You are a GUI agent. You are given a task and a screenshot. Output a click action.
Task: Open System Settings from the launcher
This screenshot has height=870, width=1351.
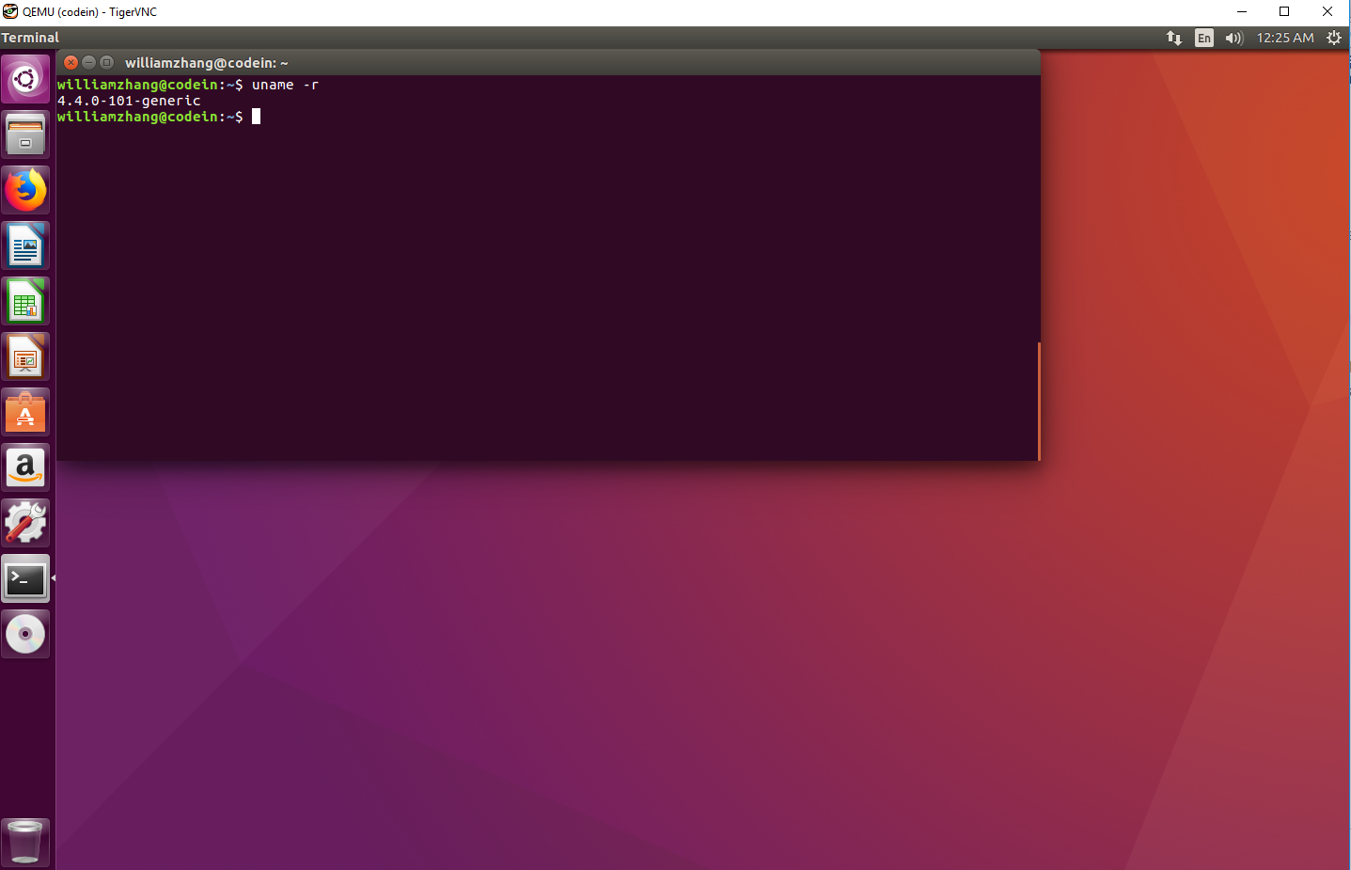pos(25,523)
